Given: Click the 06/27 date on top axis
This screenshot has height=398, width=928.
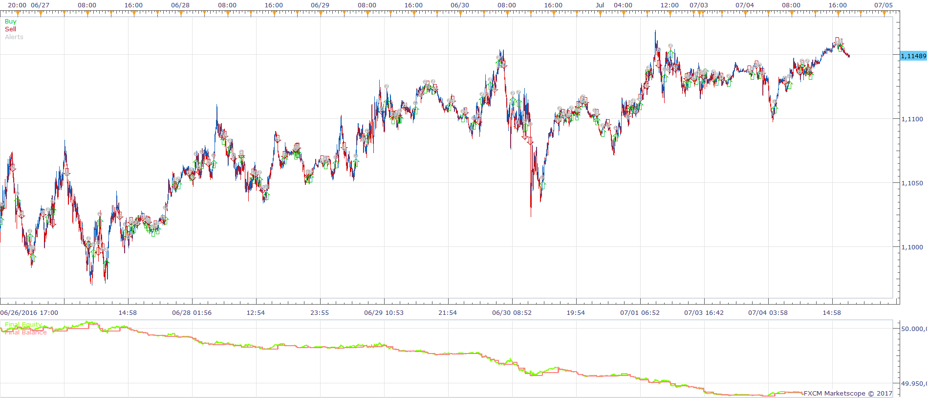Looking at the screenshot, I should pos(40,5).
